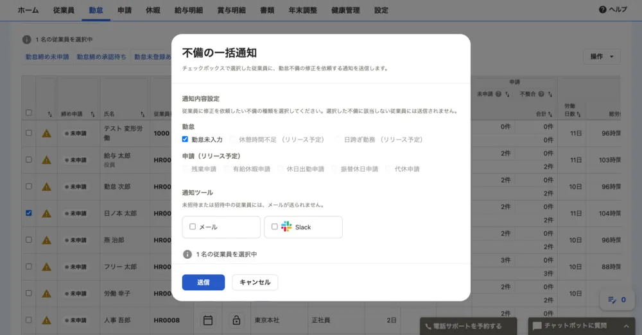Open the 休暇 tab
Image resolution: width=642 pixels, height=335 pixels.
coord(153,10)
